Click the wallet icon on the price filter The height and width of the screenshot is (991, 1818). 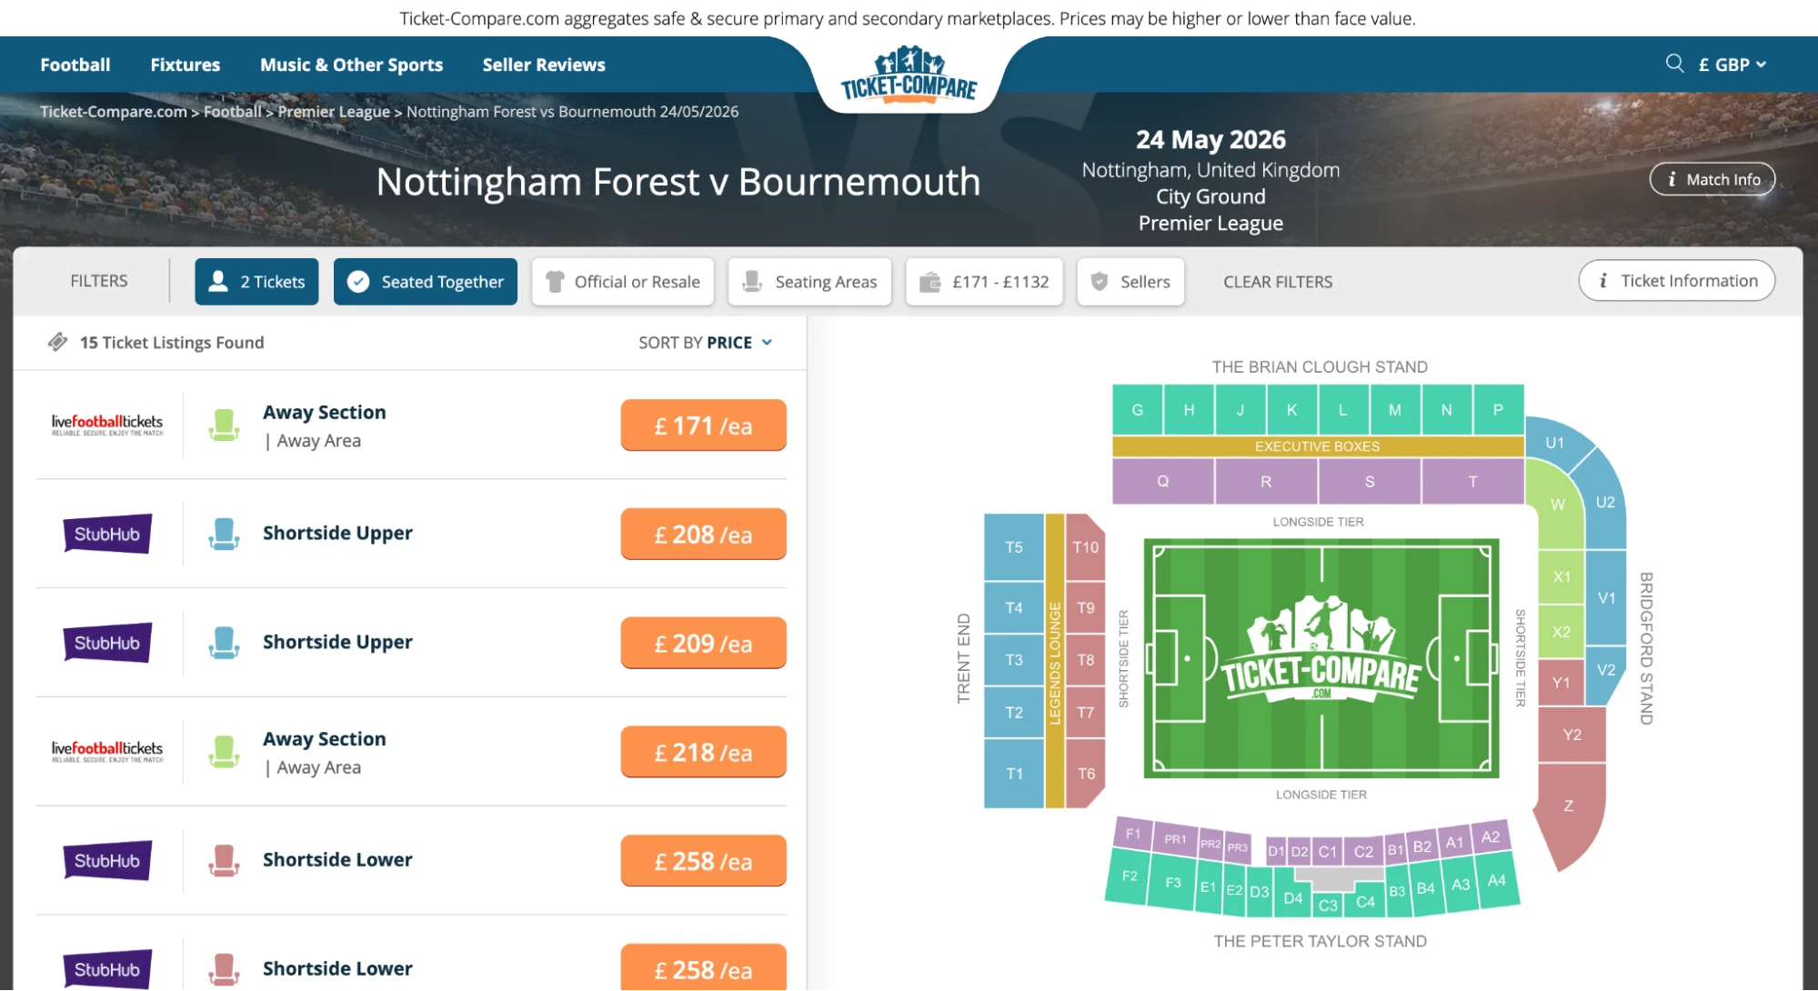click(931, 282)
